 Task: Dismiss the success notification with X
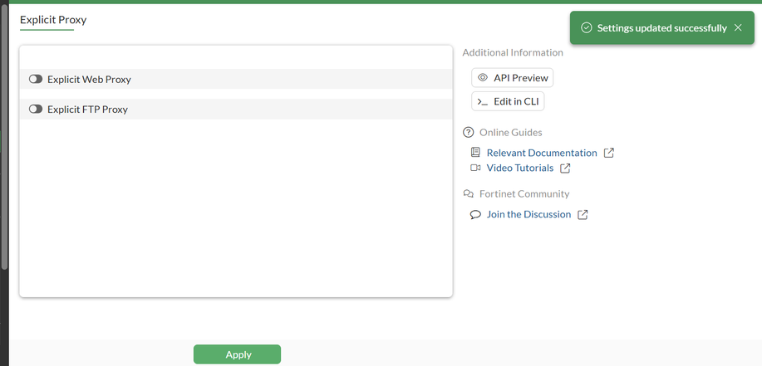click(x=738, y=28)
